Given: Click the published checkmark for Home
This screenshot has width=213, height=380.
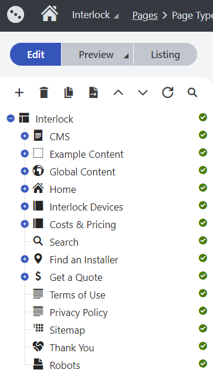Looking at the screenshot, I should pyautogui.click(x=203, y=188).
